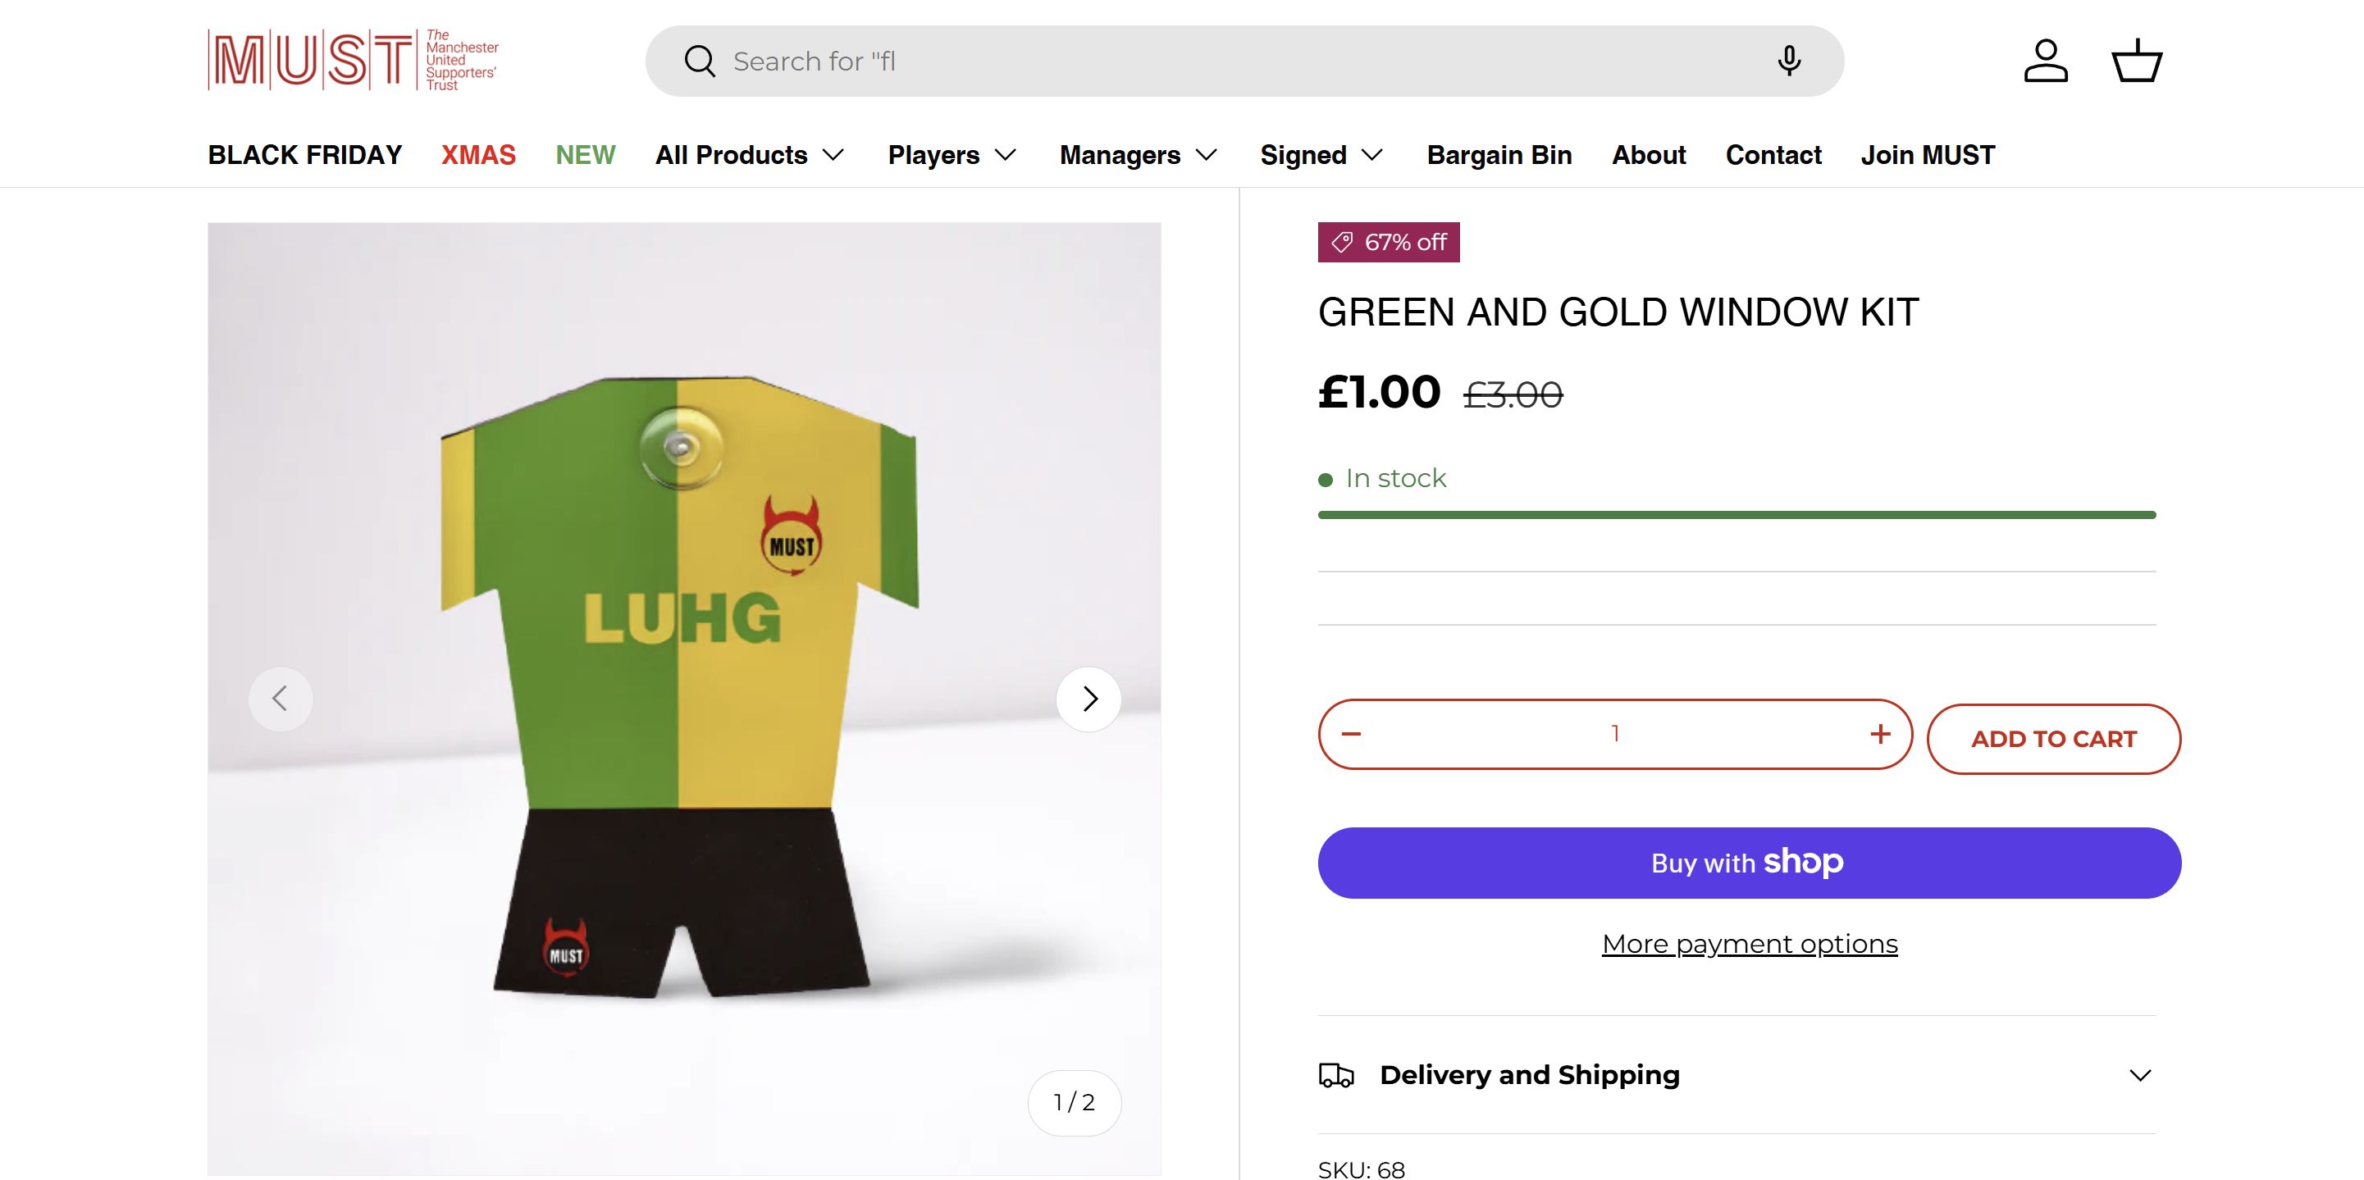Open the Bargain Bin page
The image size is (2364, 1180).
(1499, 155)
